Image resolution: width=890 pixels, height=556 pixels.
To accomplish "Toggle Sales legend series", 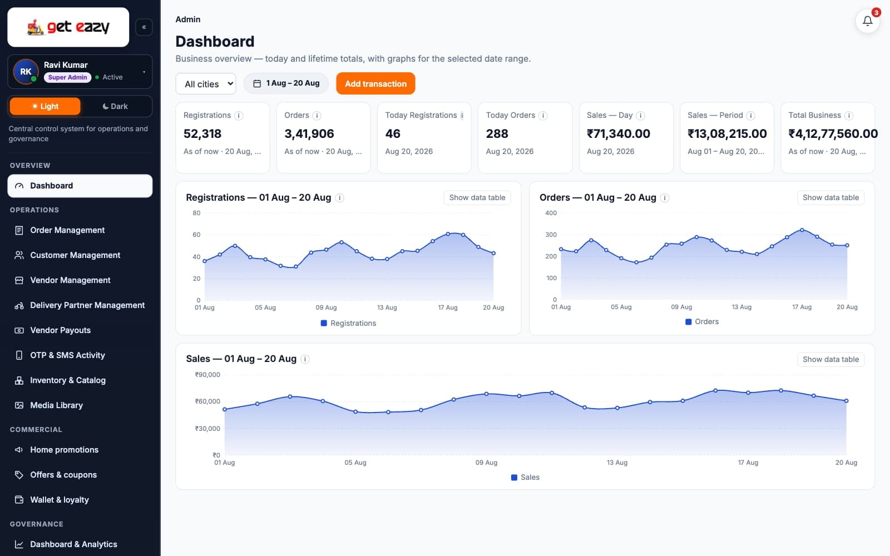I will pyautogui.click(x=525, y=477).
